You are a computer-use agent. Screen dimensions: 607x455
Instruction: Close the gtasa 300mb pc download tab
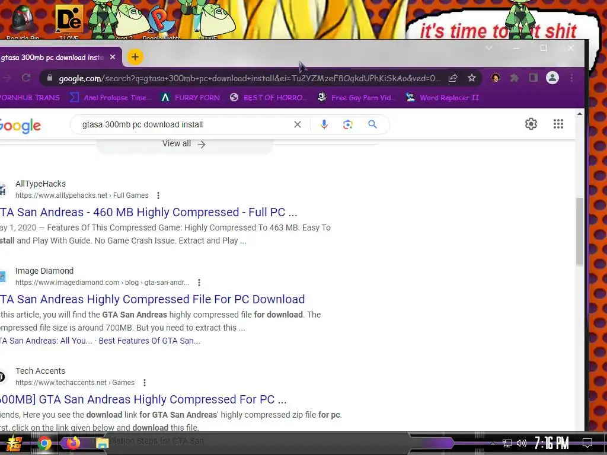tap(113, 57)
